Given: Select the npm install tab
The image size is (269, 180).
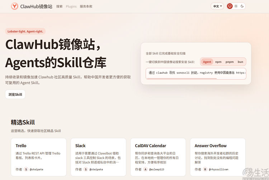Looking at the screenshot, I should click(218, 62).
